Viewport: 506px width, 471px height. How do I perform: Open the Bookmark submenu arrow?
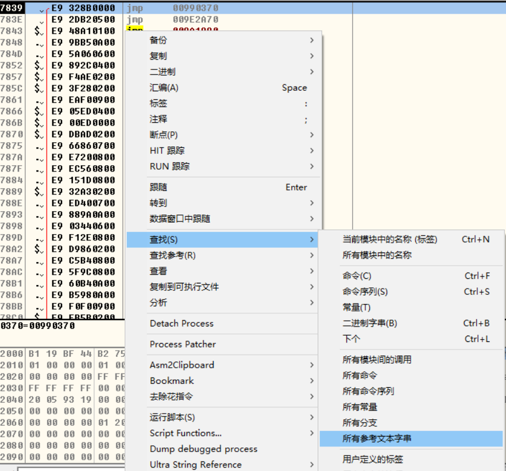[x=312, y=381]
